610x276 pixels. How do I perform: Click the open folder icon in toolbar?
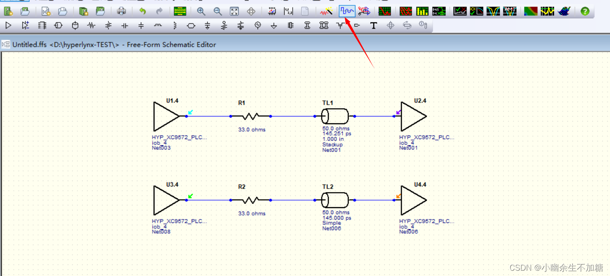pos(25,11)
